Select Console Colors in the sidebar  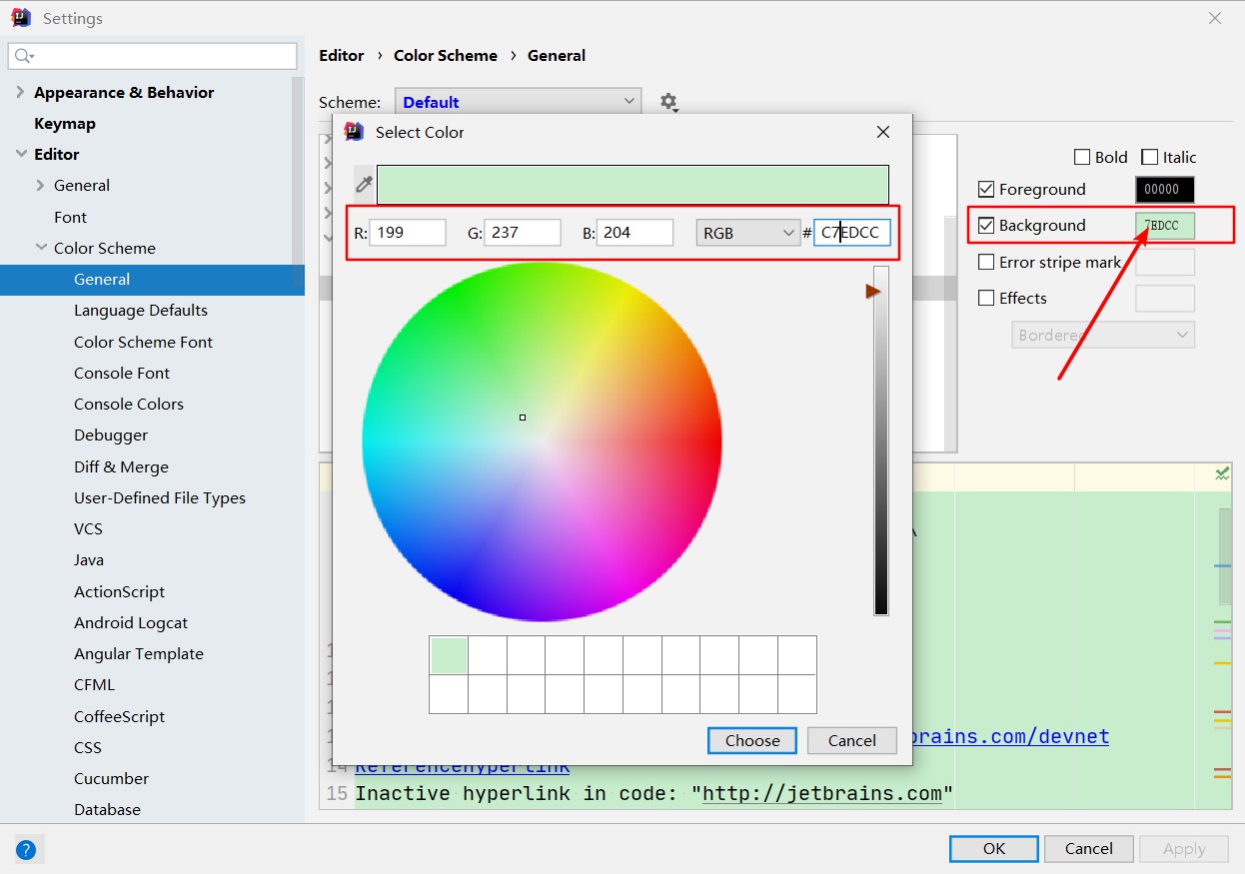point(129,404)
